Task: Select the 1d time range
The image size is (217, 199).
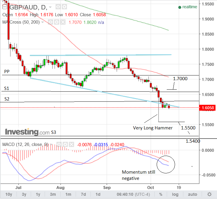Action: point(98,194)
